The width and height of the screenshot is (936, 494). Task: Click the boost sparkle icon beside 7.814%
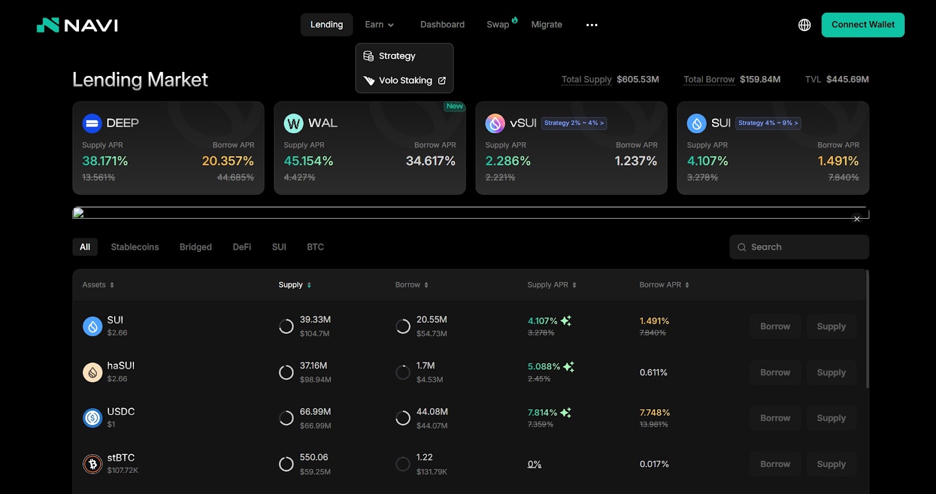[x=566, y=412]
